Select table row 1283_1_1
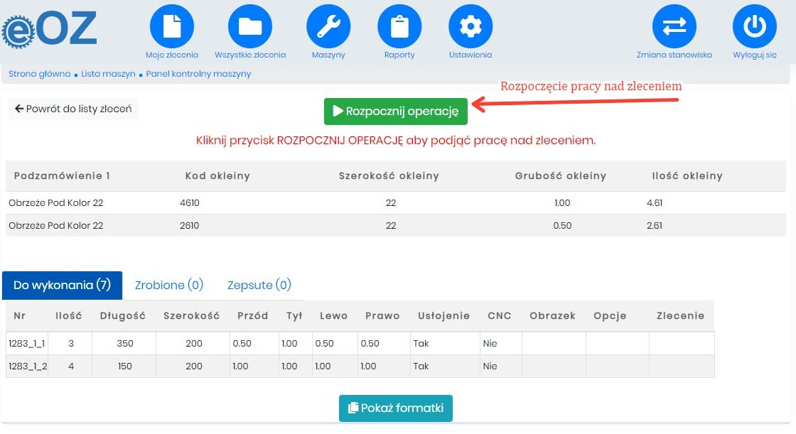796x434 pixels. click(27, 344)
